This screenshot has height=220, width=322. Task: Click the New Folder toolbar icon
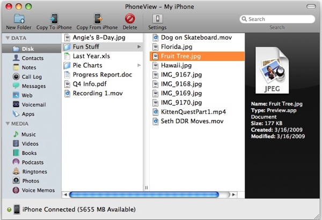[x=19, y=19]
